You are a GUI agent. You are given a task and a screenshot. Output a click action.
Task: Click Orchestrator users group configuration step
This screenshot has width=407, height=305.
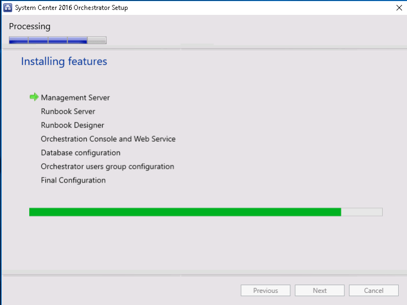tap(107, 167)
